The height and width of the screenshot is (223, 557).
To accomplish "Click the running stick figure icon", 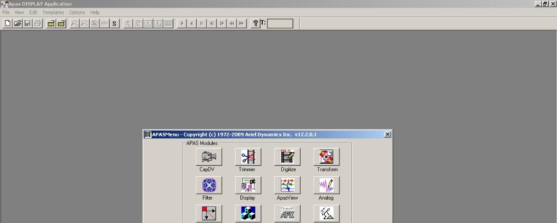I will [128, 23].
